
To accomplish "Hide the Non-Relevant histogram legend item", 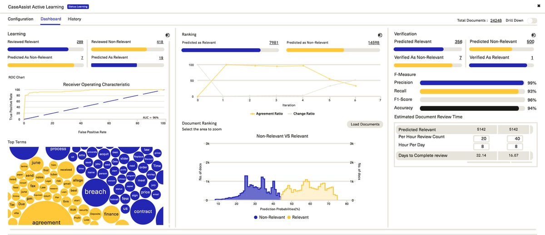I will coord(269,217).
